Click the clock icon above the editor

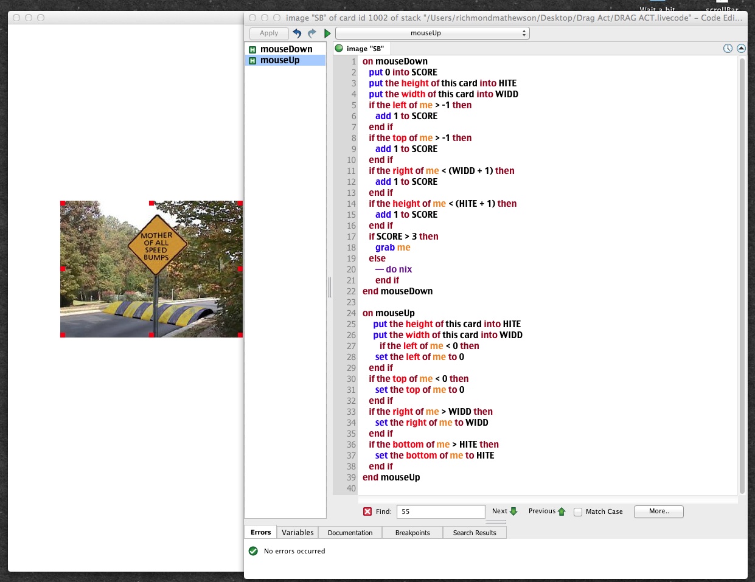pyautogui.click(x=728, y=49)
